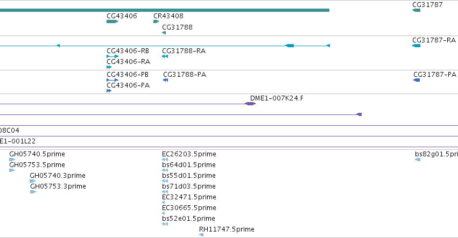Click the EC26203.5prime EST arrows

[x=165, y=160]
